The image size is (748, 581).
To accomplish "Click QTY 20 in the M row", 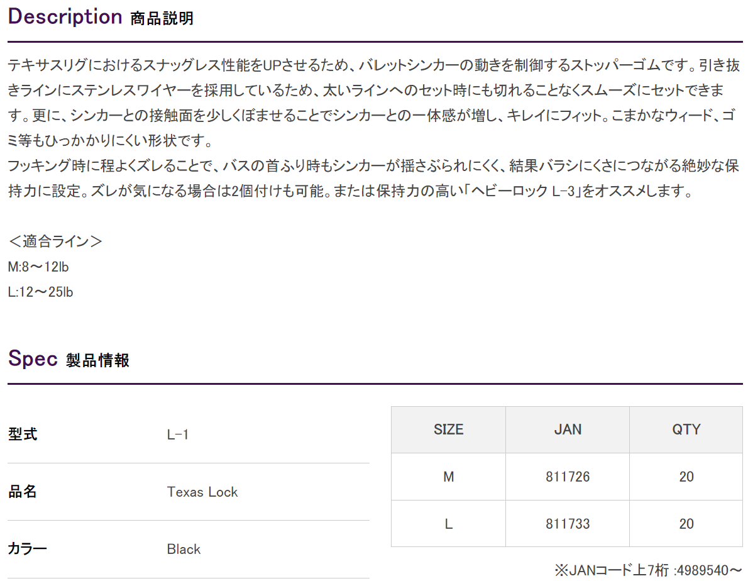I will (x=686, y=477).
